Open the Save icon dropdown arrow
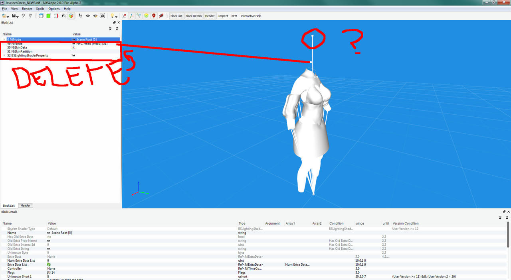 tap(18, 17)
